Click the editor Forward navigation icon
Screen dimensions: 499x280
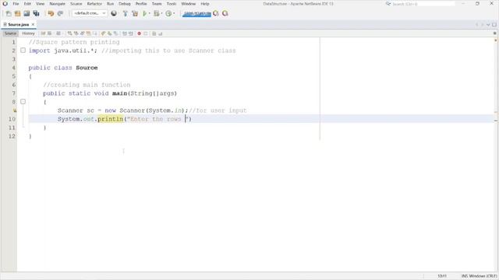pyautogui.click(x=58, y=33)
